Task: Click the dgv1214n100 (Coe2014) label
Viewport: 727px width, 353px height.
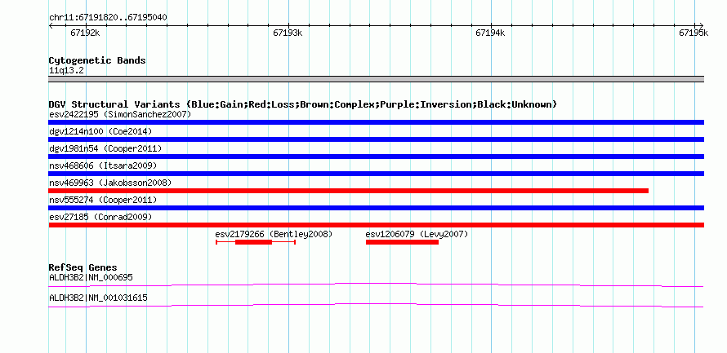Action: click(100, 131)
